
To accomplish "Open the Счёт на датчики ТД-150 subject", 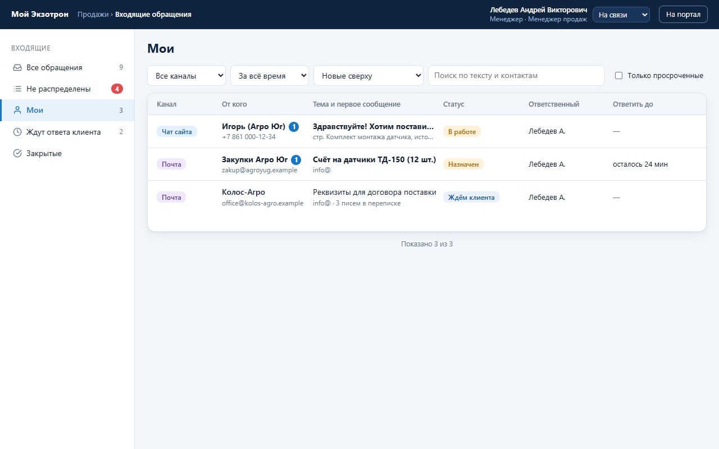I will pyautogui.click(x=374, y=159).
